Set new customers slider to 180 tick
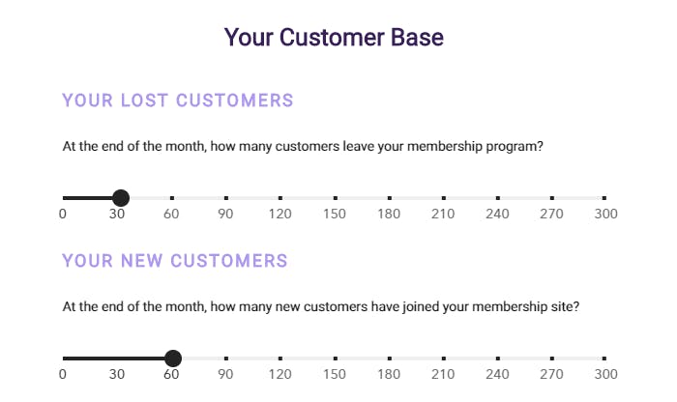The image size is (677, 402). tap(390, 359)
